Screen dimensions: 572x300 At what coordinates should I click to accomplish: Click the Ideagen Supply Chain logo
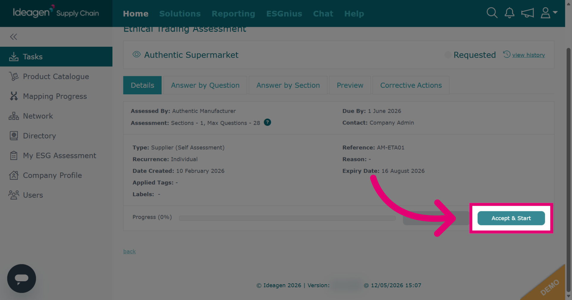pyautogui.click(x=56, y=12)
